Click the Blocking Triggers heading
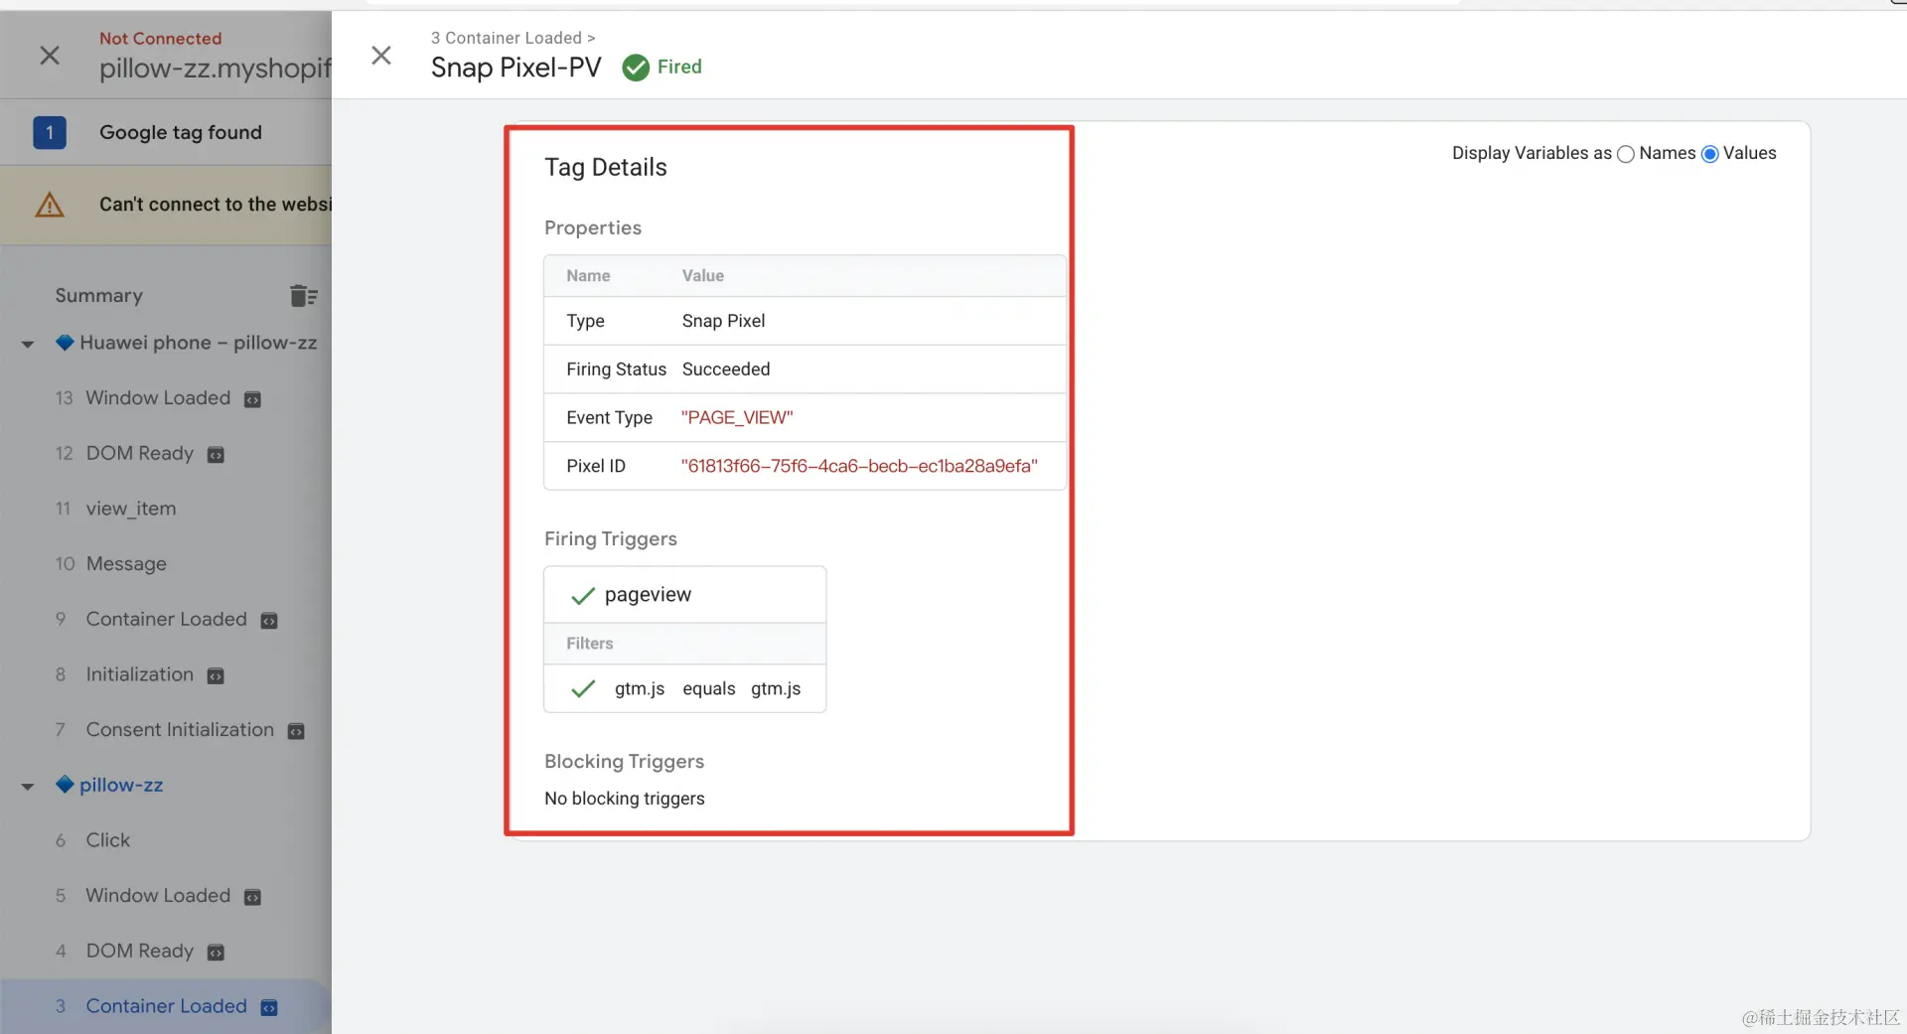 coord(624,761)
